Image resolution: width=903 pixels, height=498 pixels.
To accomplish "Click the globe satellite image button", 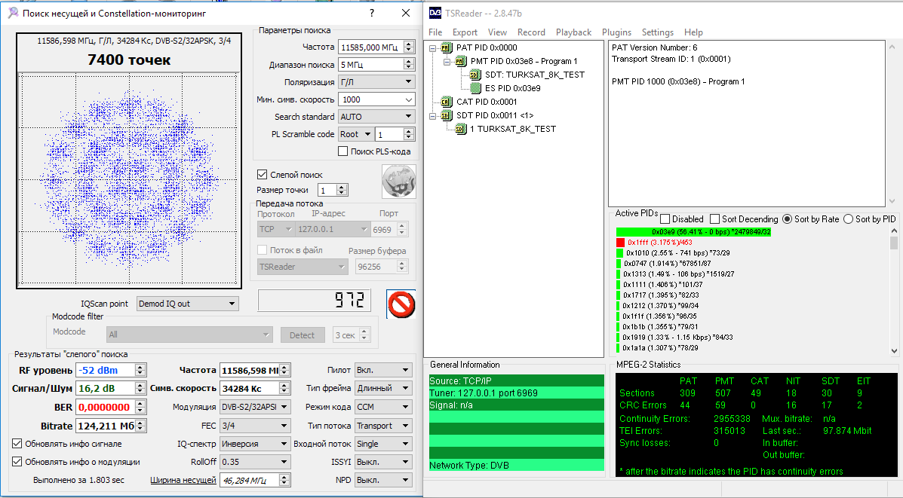I will click(398, 181).
